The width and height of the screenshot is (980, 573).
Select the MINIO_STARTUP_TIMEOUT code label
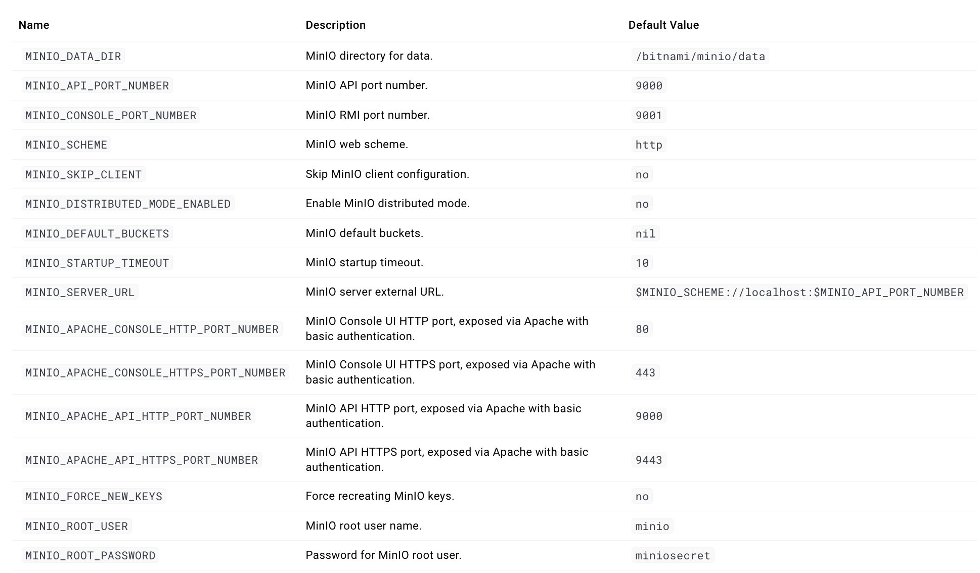pyautogui.click(x=97, y=263)
